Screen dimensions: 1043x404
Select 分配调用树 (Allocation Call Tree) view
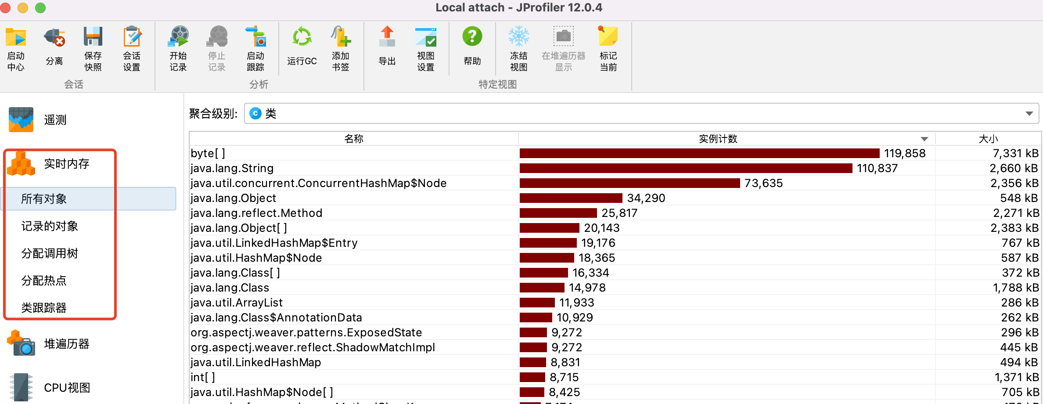[50, 253]
